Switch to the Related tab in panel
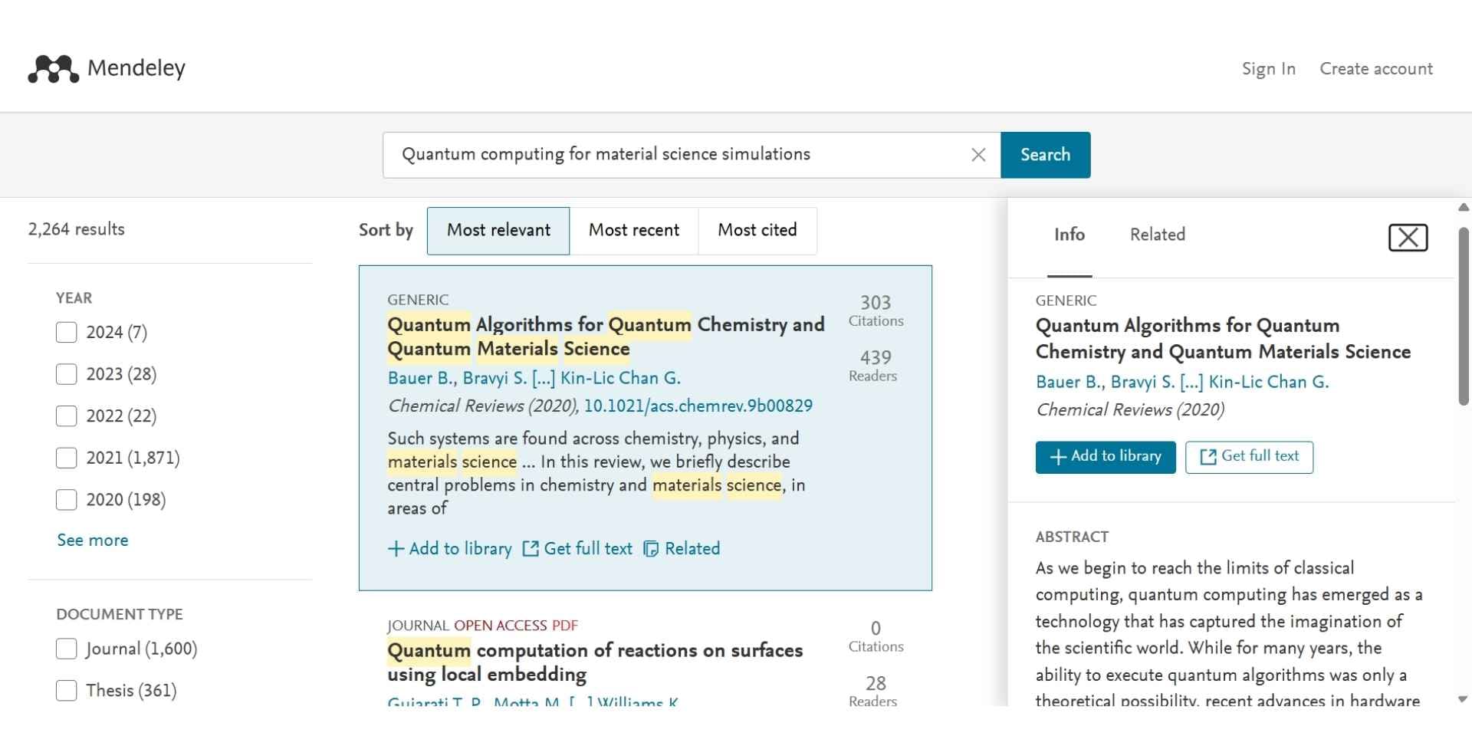The height and width of the screenshot is (736, 1472). click(1157, 235)
